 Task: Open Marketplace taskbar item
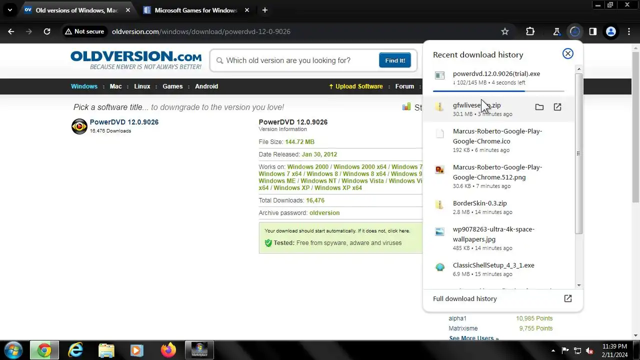(199, 350)
